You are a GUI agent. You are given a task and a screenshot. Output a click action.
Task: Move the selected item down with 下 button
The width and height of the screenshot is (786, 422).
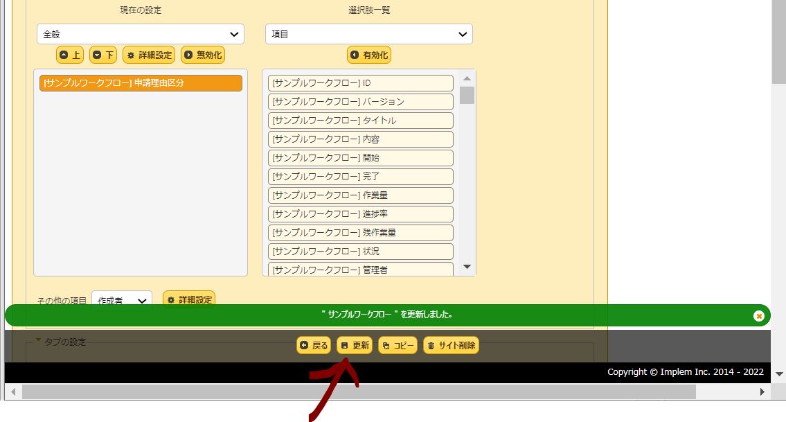103,55
